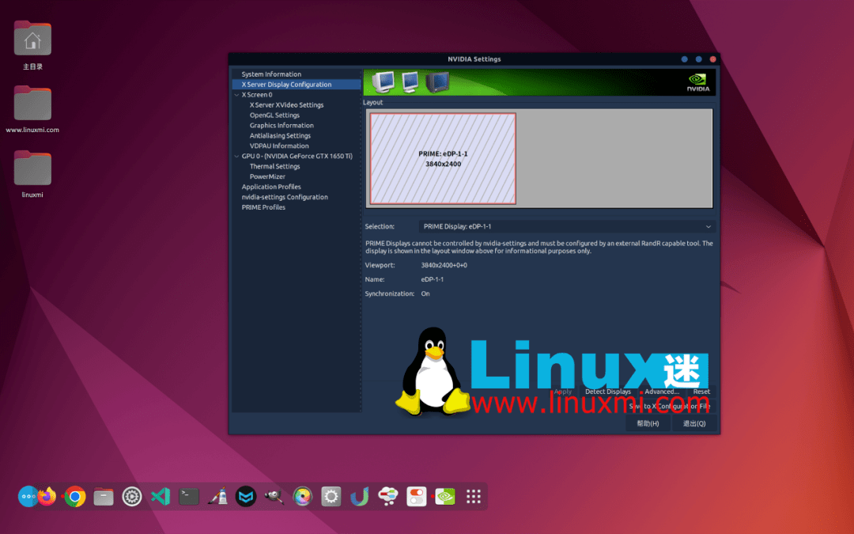The image size is (854, 534).
Task: Open VDPAU Information page
Action: tap(279, 146)
